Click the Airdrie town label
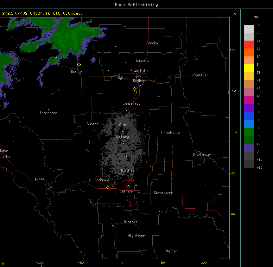Screen dimensions: 273x267 128,170
